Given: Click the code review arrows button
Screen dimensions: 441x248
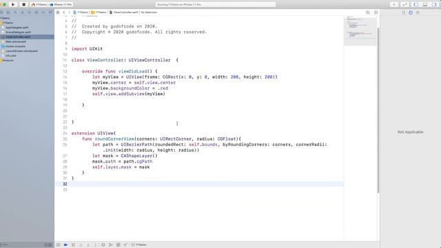Looking at the screenshot, I should pyautogui.click(x=404, y=5).
